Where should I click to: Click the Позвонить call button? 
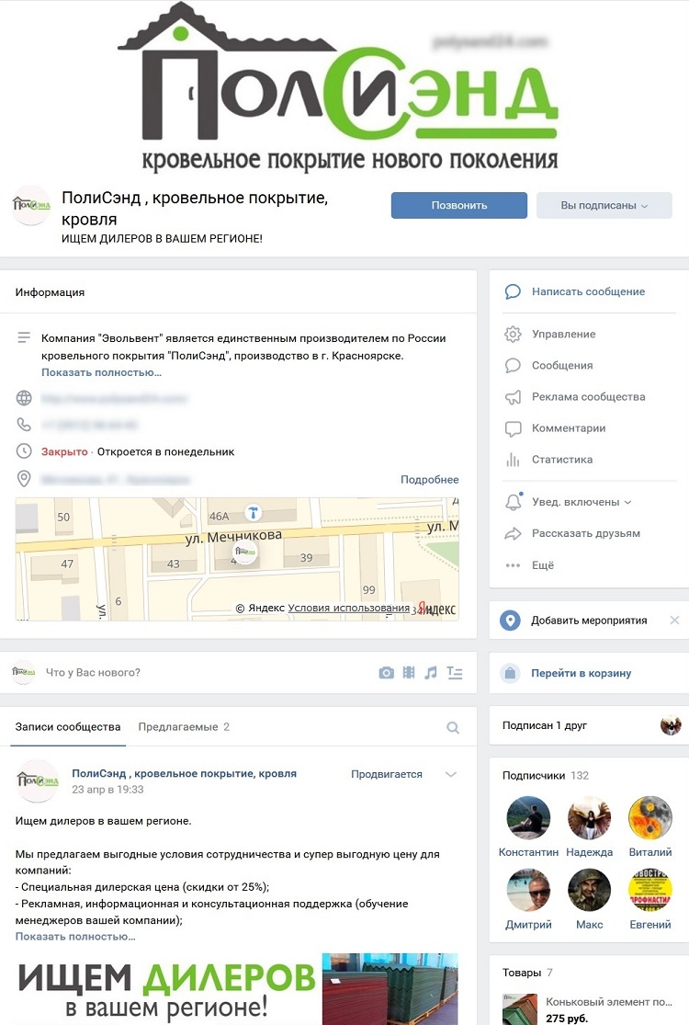pos(459,205)
